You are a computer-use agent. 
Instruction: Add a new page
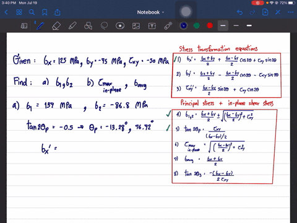tap(265, 12)
